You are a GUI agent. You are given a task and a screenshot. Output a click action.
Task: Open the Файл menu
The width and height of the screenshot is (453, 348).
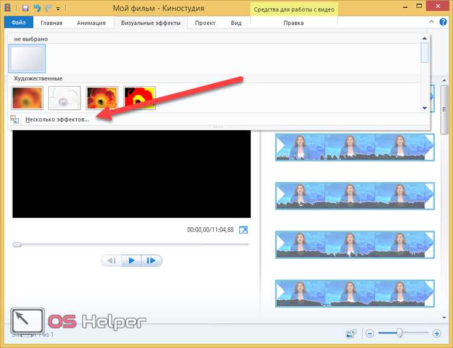tap(19, 22)
